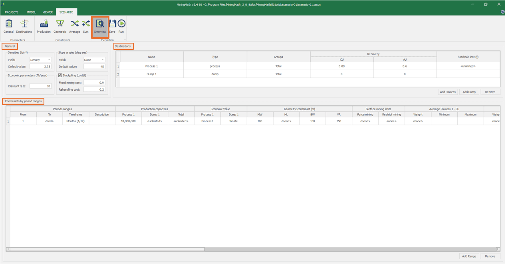This screenshot has height=264, width=506.
Task: Toggle the Stockpiling (cost/t) checkbox
Action: tap(60, 75)
